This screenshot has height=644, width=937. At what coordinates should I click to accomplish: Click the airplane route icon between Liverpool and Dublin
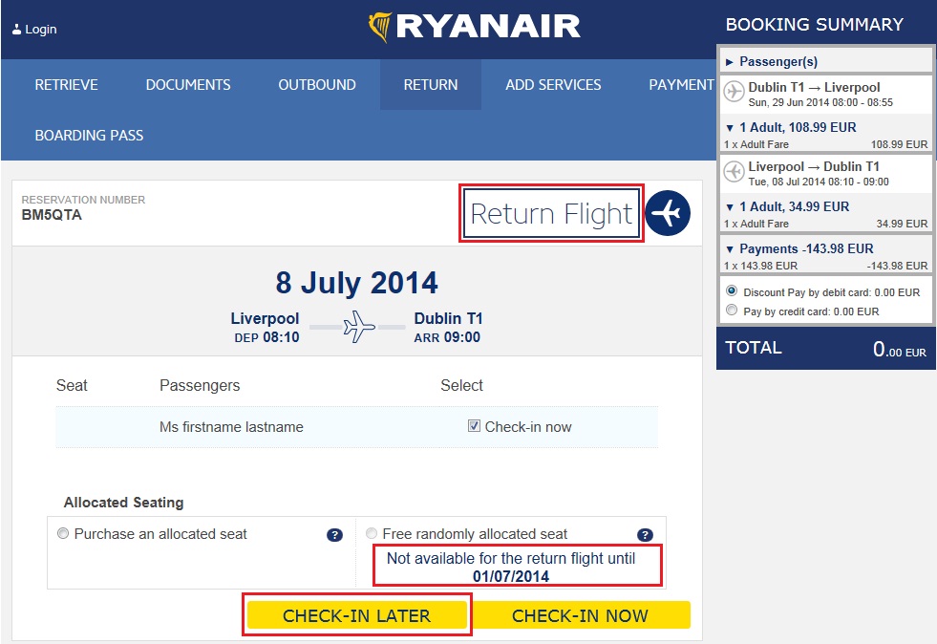click(358, 327)
